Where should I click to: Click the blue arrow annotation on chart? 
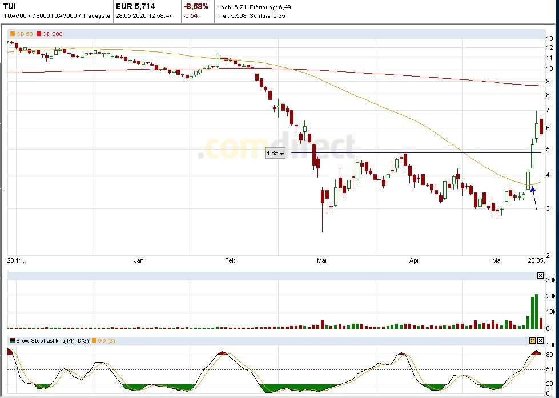tap(533, 190)
